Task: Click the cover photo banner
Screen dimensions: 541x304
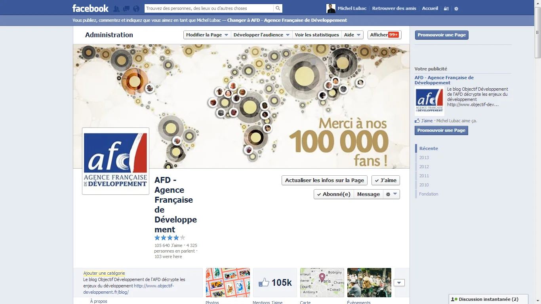Action: [242, 106]
